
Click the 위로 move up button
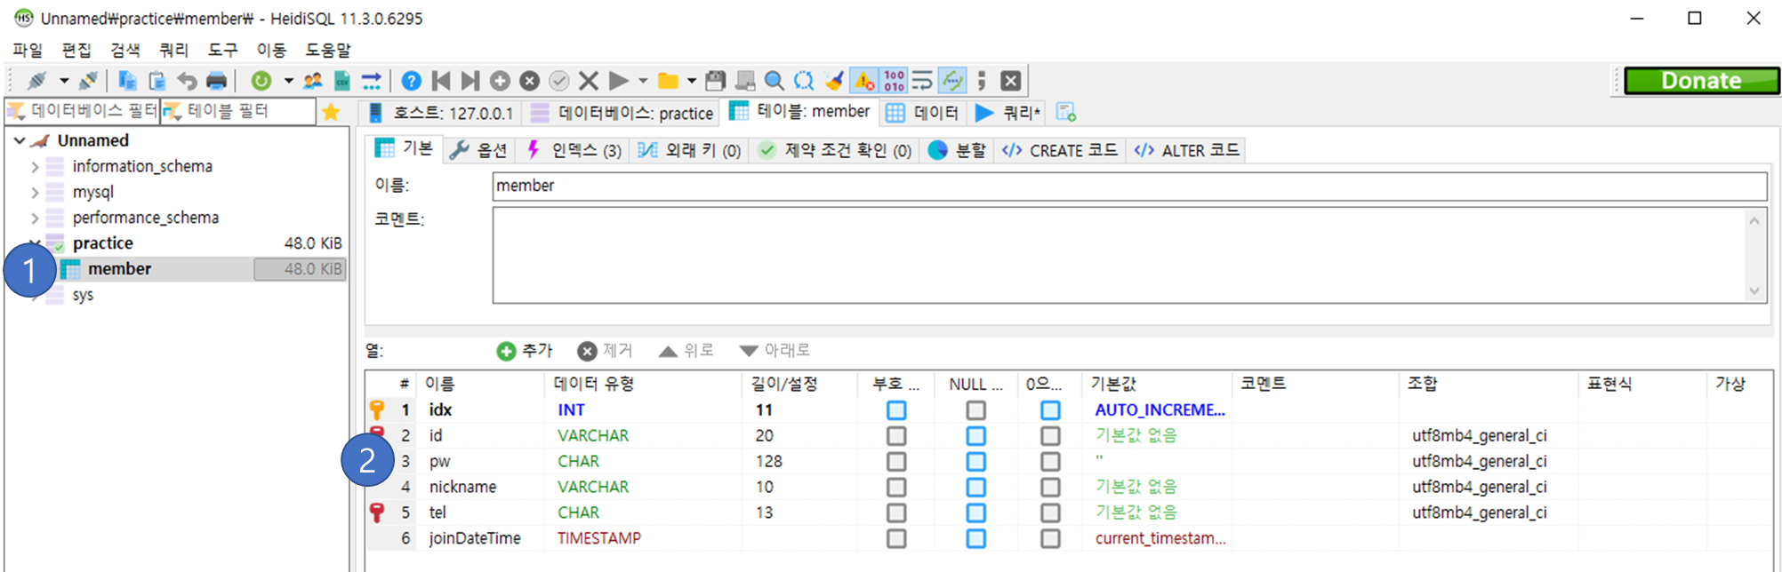tap(686, 351)
